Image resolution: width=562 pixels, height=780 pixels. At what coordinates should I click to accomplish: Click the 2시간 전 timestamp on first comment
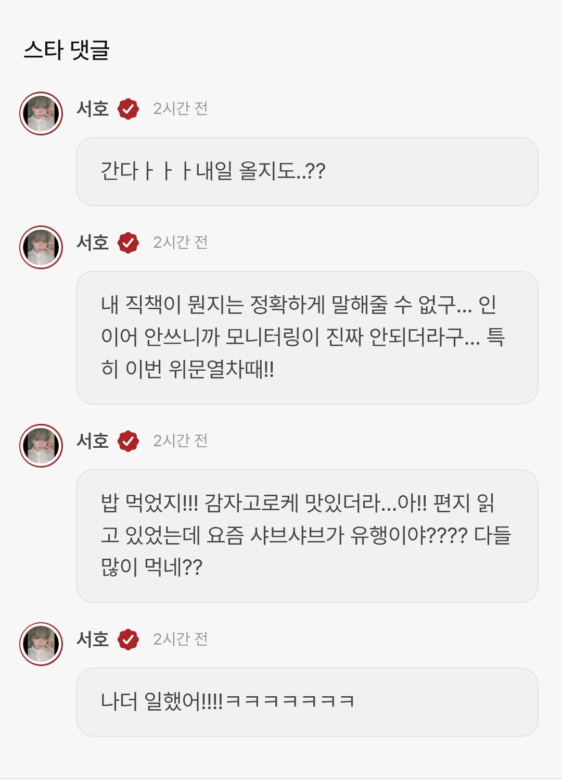coord(181,109)
